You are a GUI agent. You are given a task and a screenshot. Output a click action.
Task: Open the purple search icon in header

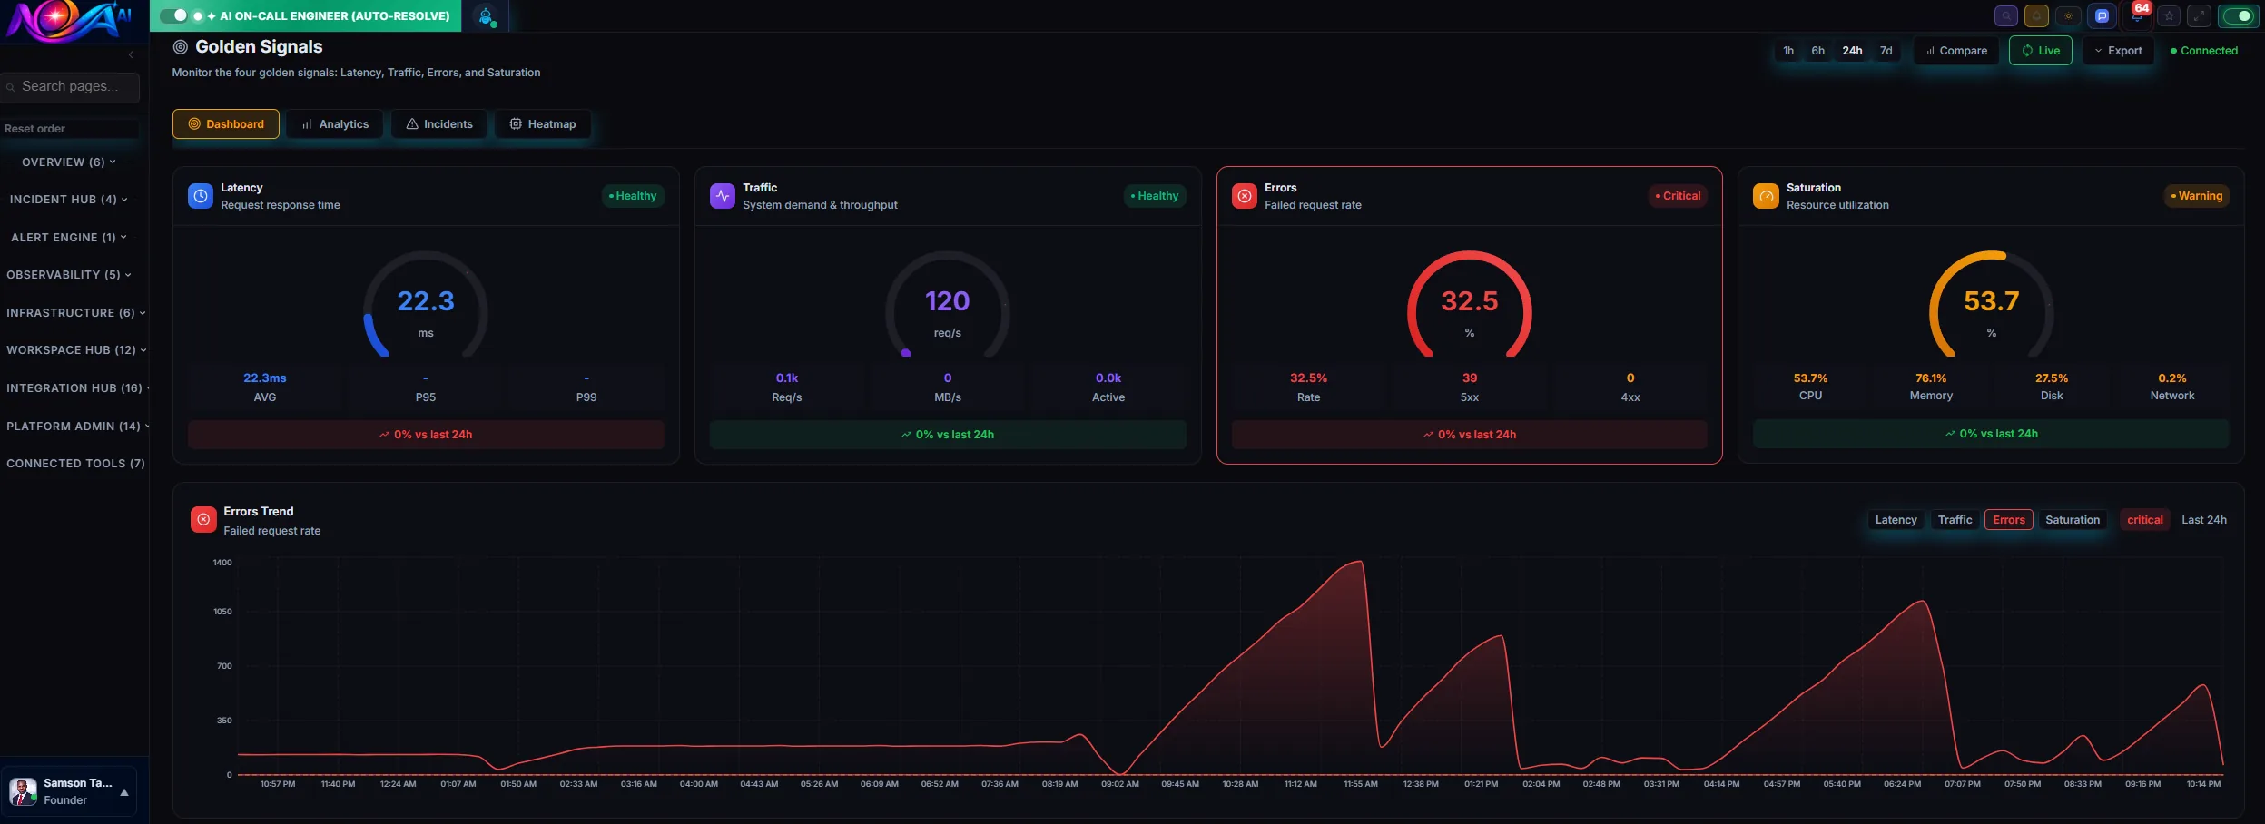[x=2006, y=16]
